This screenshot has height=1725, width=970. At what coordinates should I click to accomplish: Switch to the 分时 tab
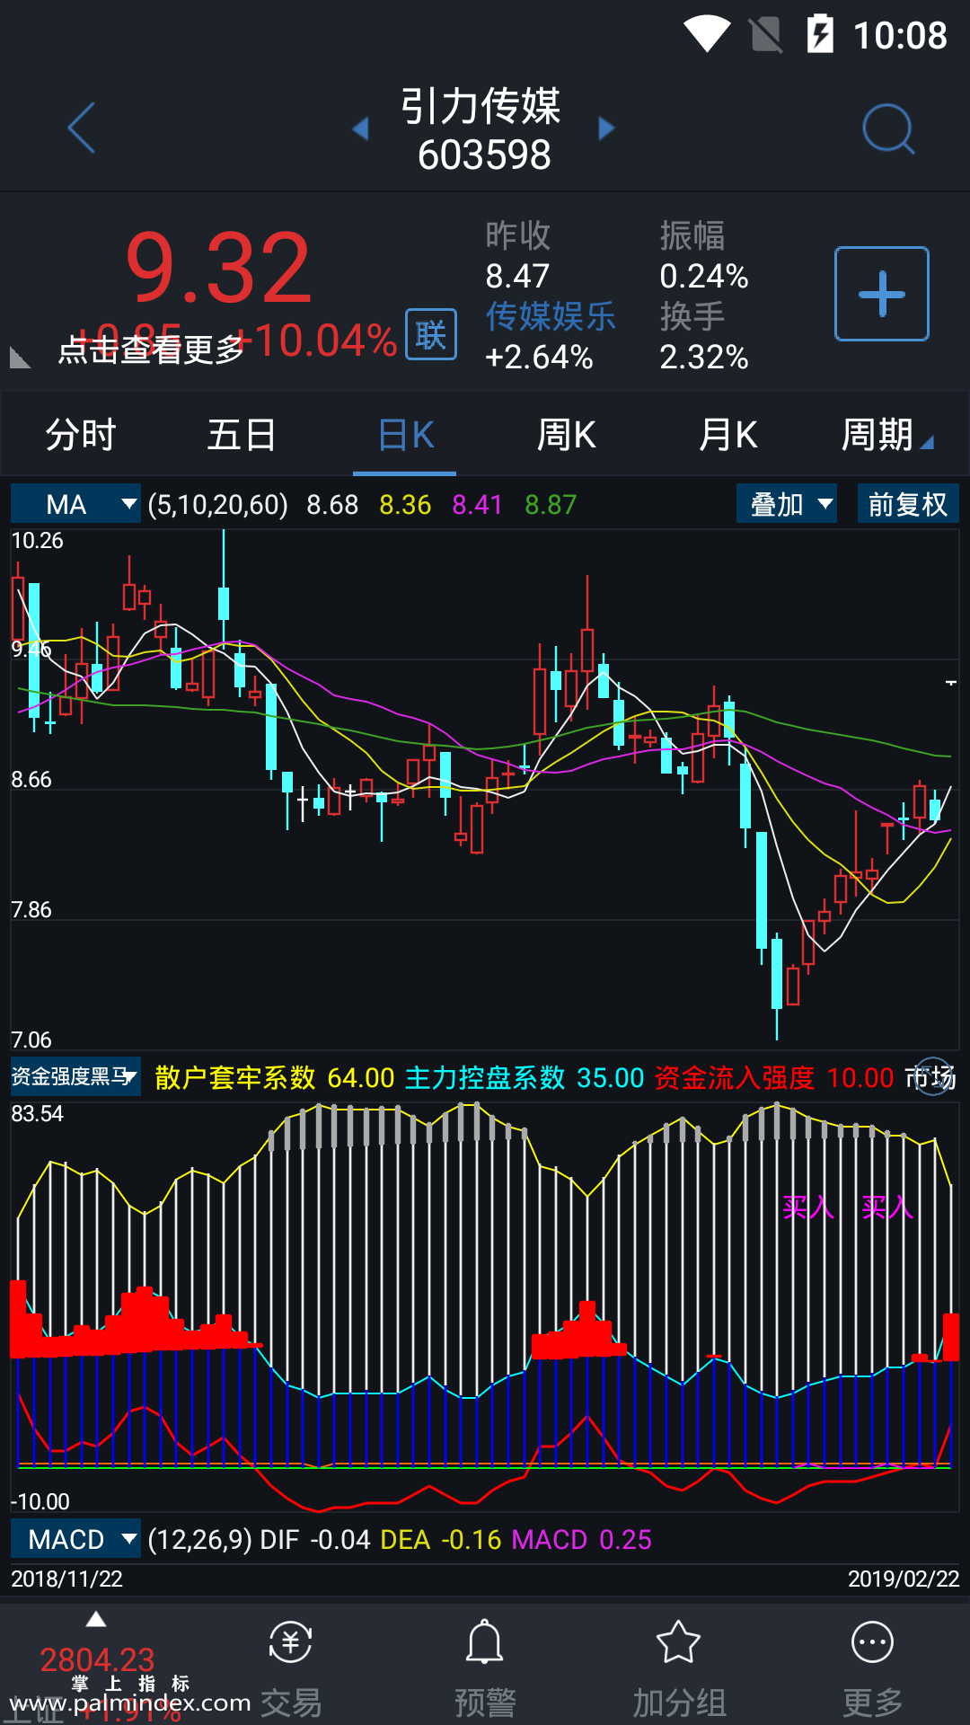[81, 435]
